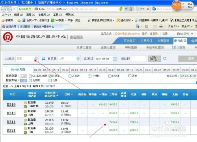Open 车站车次查询 sub-menu item
197x142 pixels.
coord(155,47)
